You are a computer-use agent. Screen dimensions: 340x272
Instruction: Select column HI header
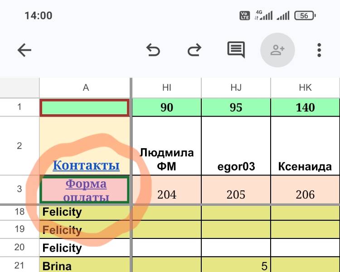click(166, 87)
